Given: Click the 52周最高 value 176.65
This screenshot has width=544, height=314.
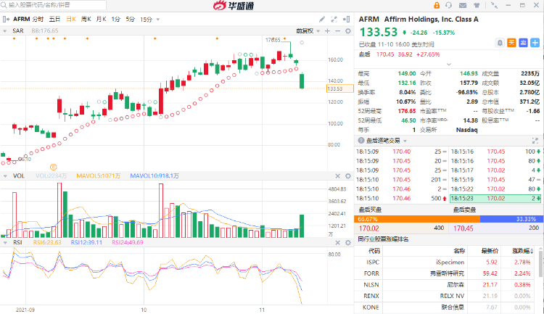Looking at the screenshot, I should click(x=407, y=111).
